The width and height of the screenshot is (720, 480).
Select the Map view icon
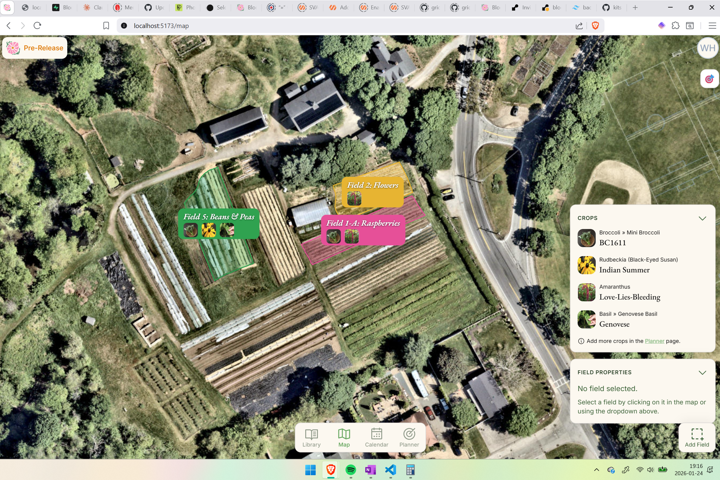tap(344, 438)
